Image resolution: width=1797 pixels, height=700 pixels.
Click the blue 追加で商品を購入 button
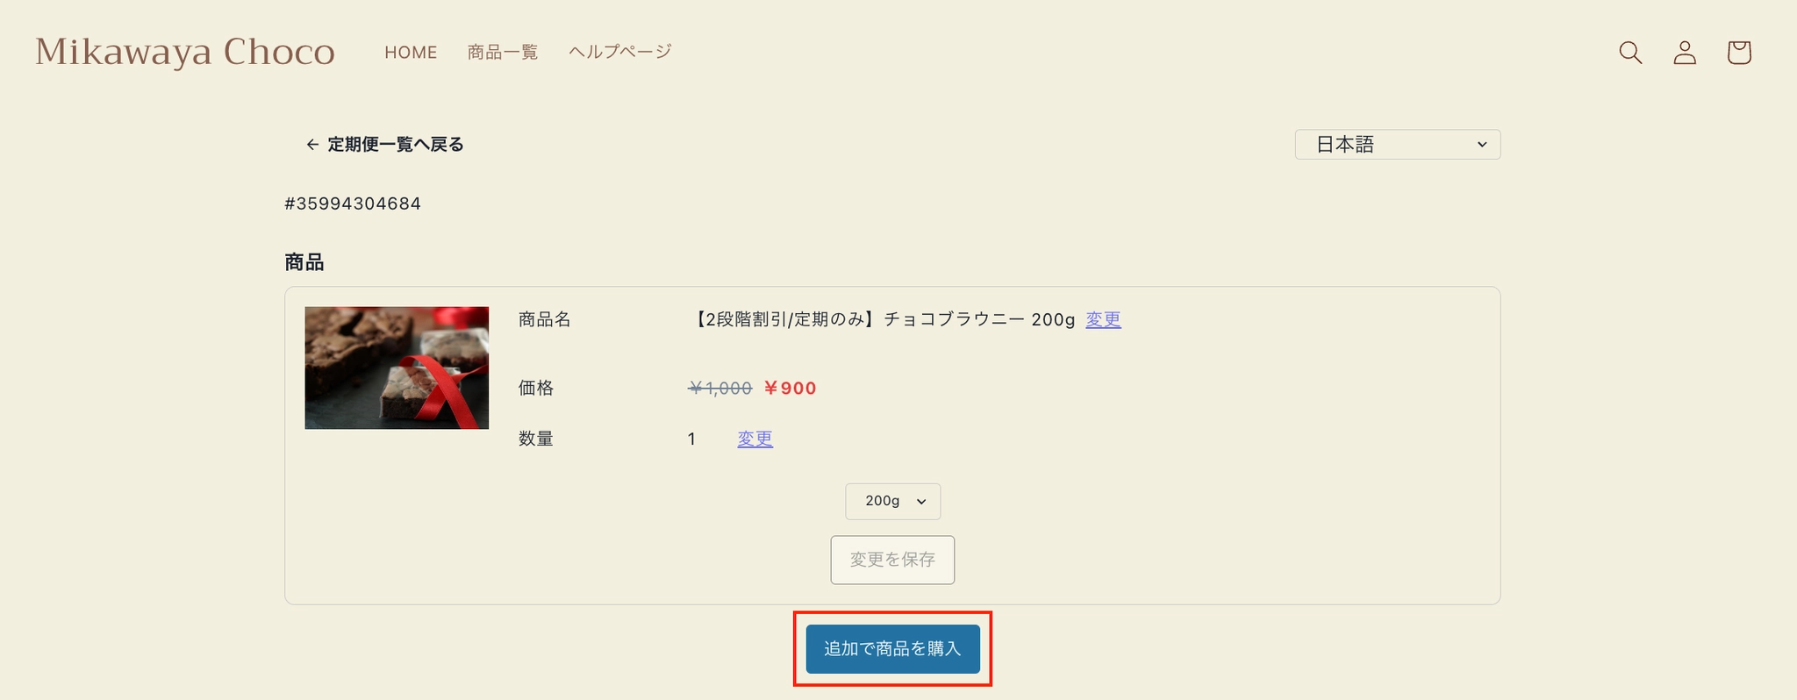892,649
